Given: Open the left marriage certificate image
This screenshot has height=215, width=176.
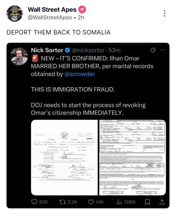Looking at the screenshot, I should tap(64, 157).
